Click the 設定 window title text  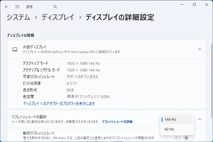(x=30, y=7)
